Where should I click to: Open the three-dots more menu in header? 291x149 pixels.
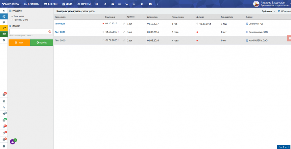click(158, 4)
